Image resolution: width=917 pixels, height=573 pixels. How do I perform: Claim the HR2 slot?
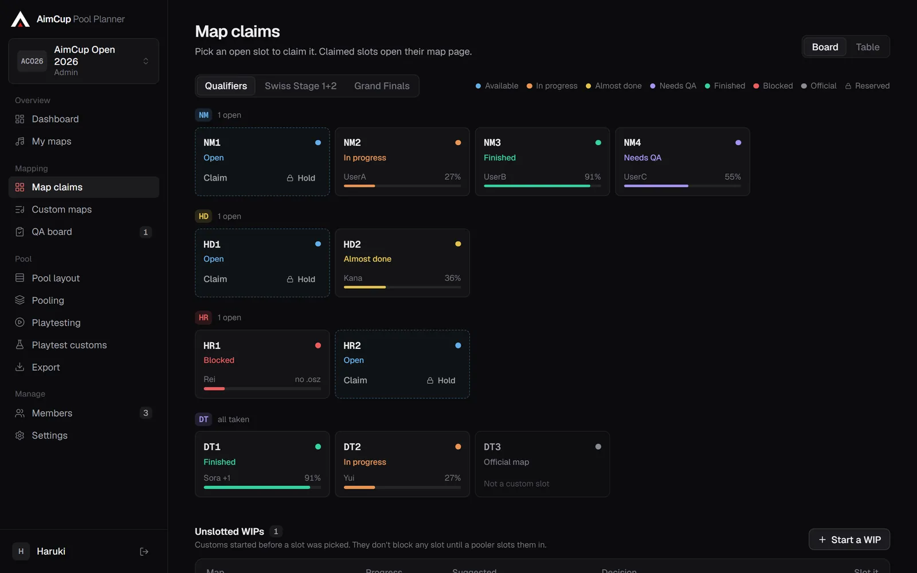tap(355, 380)
